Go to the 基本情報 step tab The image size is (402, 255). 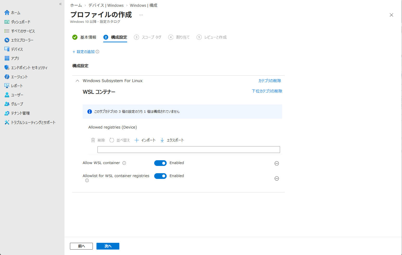[x=84, y=37]
